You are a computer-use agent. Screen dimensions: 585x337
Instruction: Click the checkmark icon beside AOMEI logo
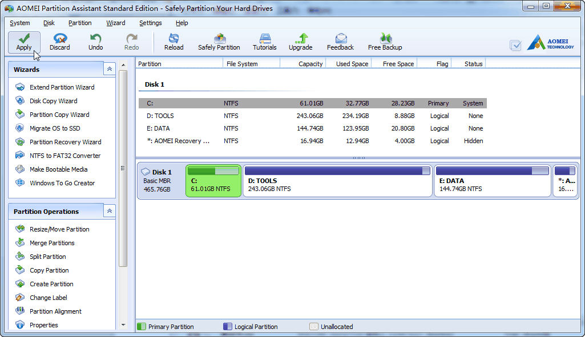(515, 46)
